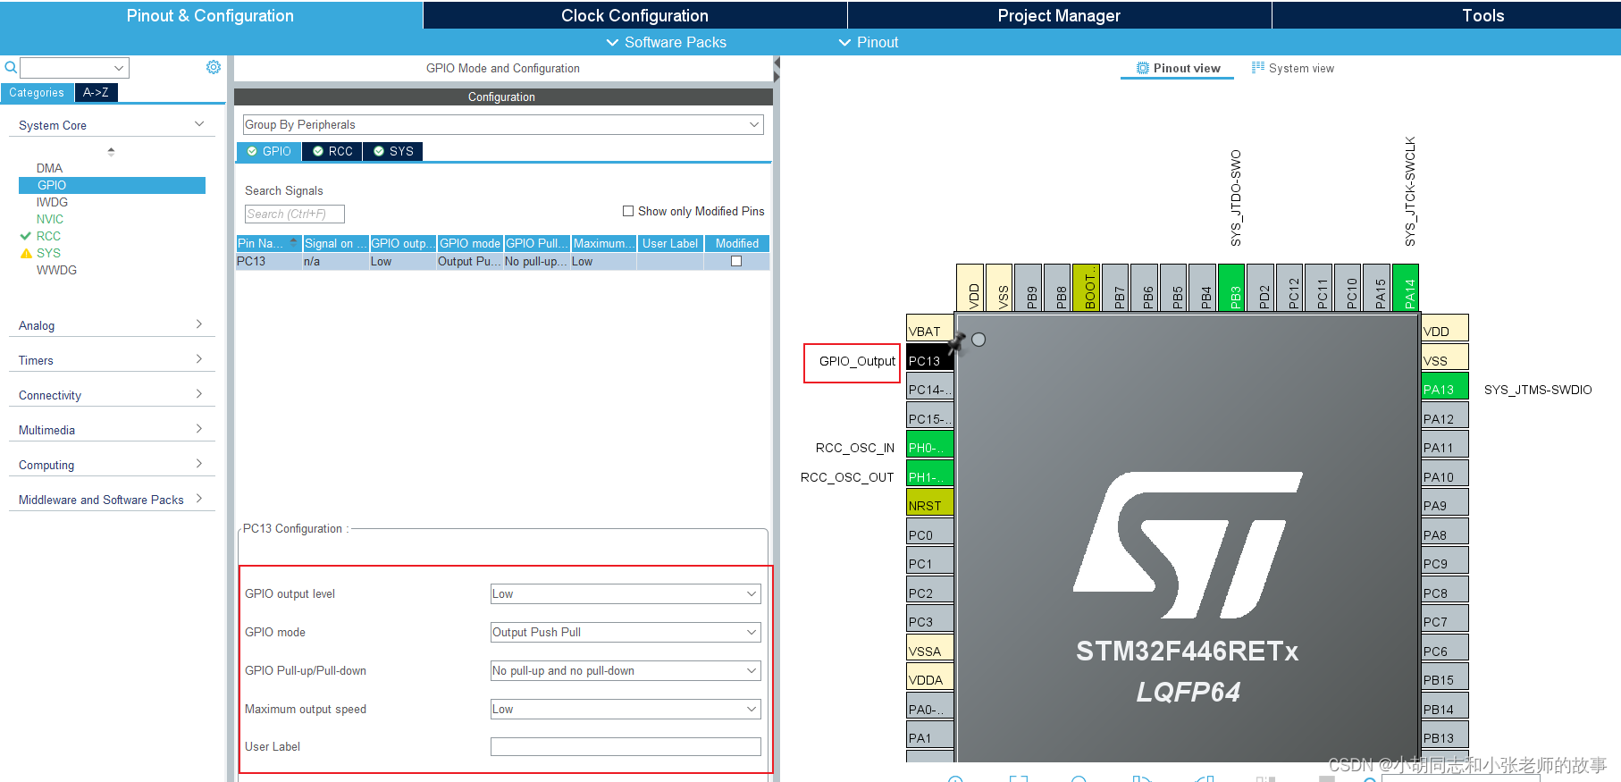The image size is (1621, 782).
Task: Click the search magnifier icon in categories panel
Action: click(11, 68)
